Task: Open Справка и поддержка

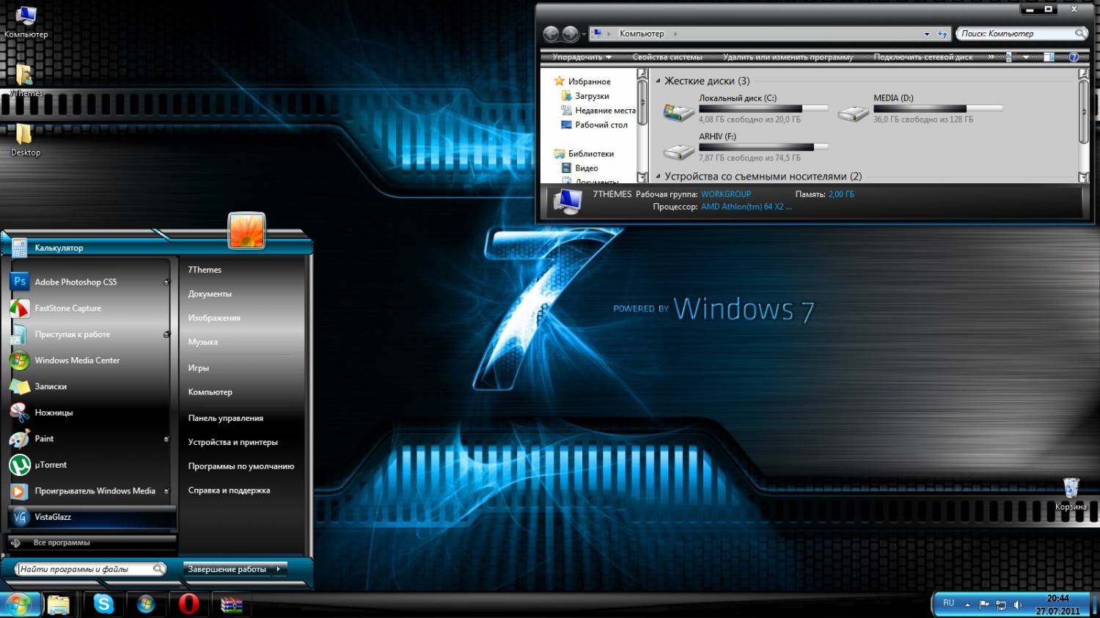Action: (x=229, y=490)
